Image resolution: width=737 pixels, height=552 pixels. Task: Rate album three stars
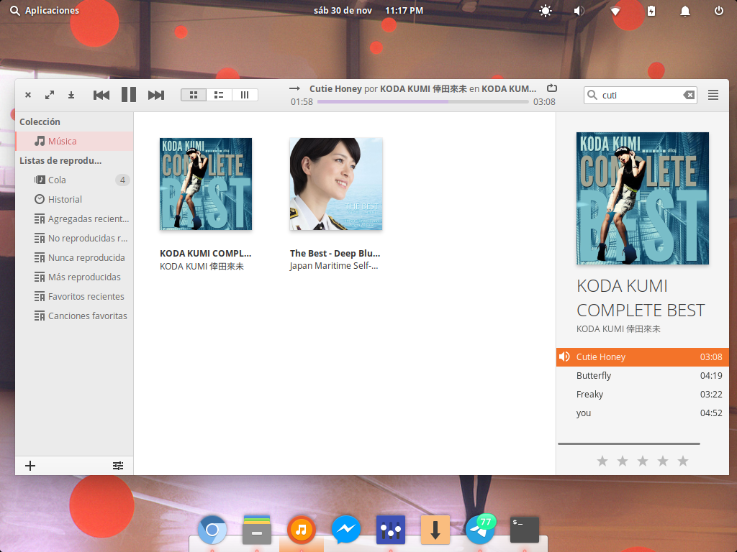(x=643, y=461)
